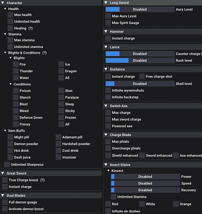Enable Free charge shot checkbox
The width and height of the screenshot is (202, 214).
(142, 77)
